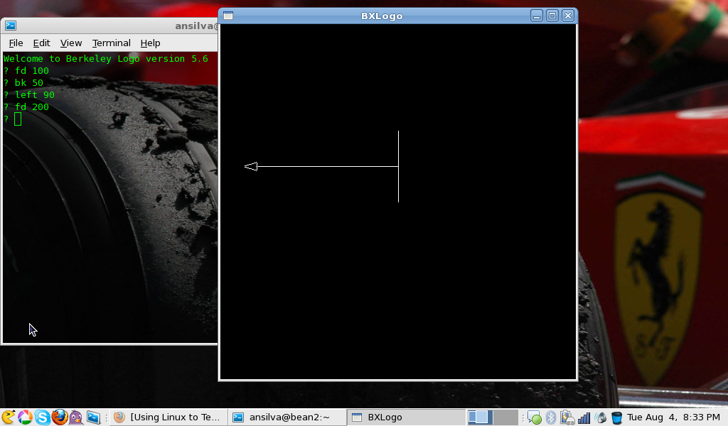This screenshot has height=426, width=728.
Task: Open the trash icon in panel
Action: (616, 417)
